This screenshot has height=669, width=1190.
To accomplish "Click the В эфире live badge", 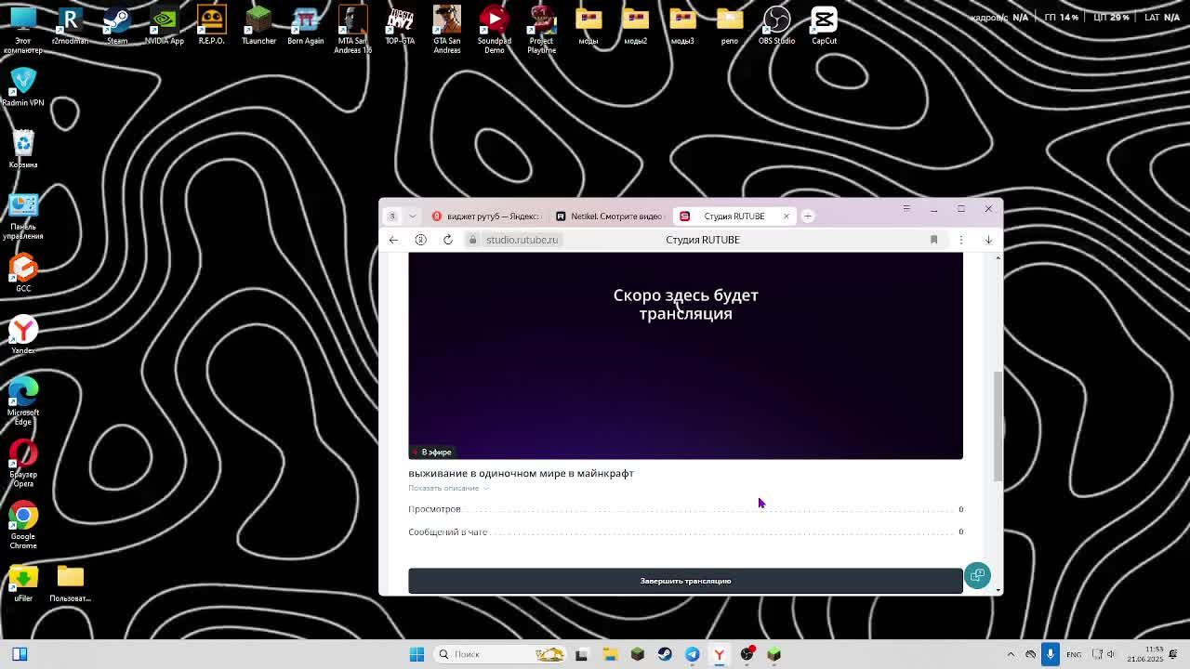I will [x=432, y=453].
